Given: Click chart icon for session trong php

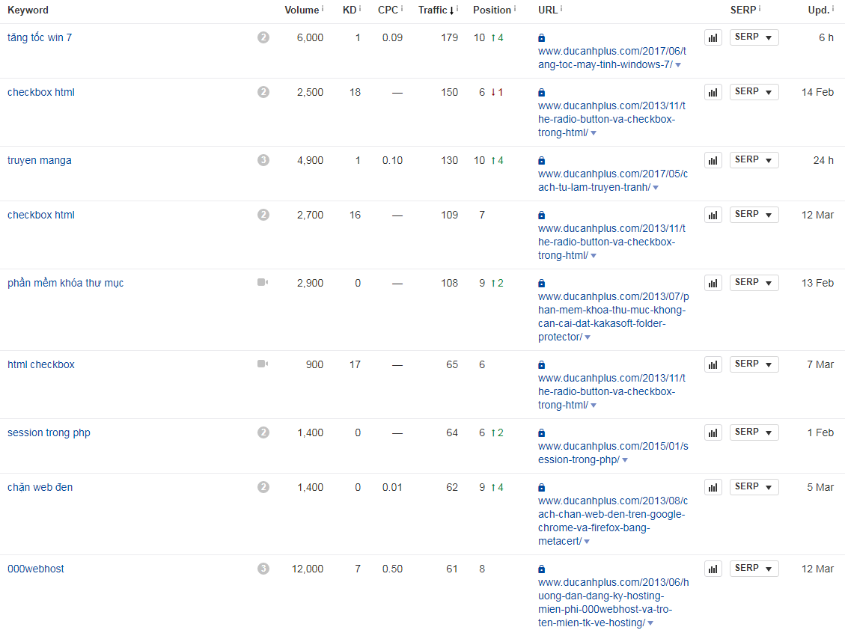Looking at the screenshot, I should (x=713, y=432).
